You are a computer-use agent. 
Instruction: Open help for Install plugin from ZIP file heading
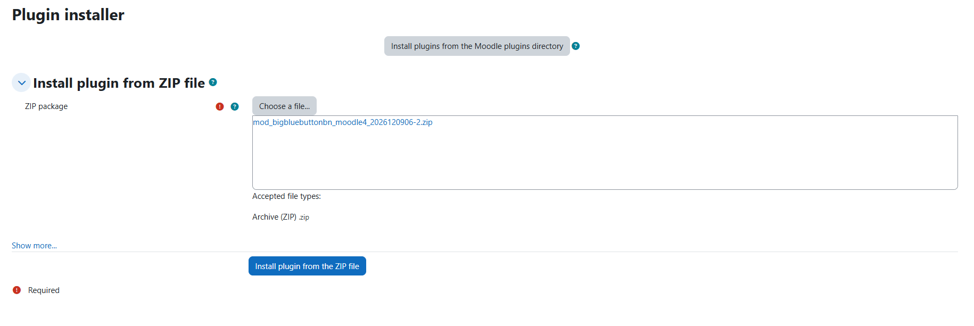point(213,82)
